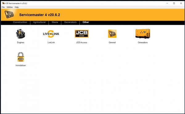Maximize the Servicemaster window
The width and height of the screenshot is (185, 114).
point(174,3)
